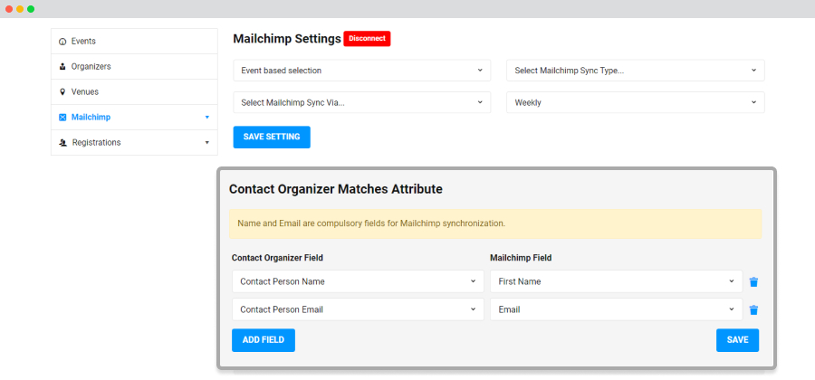815x380 pixels.
Task: Click the Organizers person icon
Action: click(62, 66)
